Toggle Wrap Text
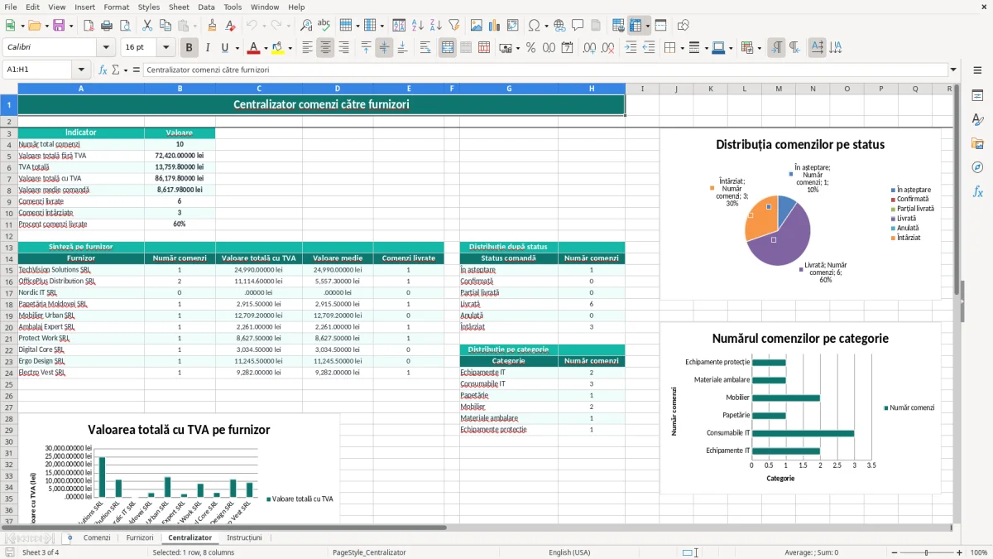Image resolution: width=993 pixels, height=559 pixels. pos(425,48)
